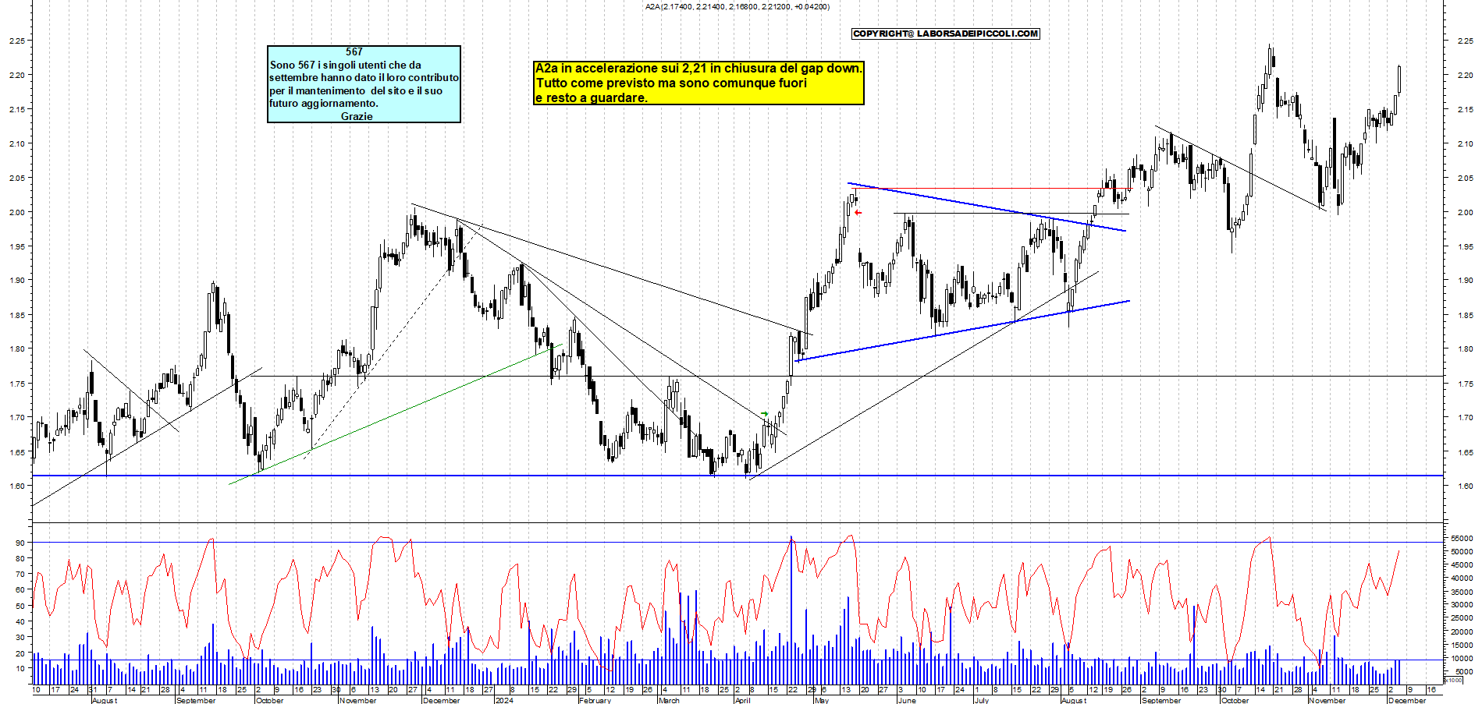Image resolution: width=1475 pixels, height=704 pixels.
Task: Click the 1.75 price label on right axis
Action: [x=1465, y=384]
